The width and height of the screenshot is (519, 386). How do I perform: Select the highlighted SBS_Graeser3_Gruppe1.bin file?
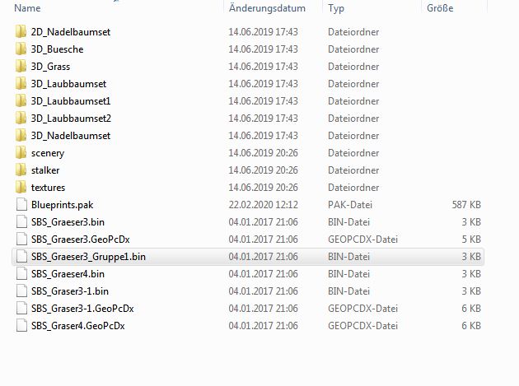click(x=248, y=257)
